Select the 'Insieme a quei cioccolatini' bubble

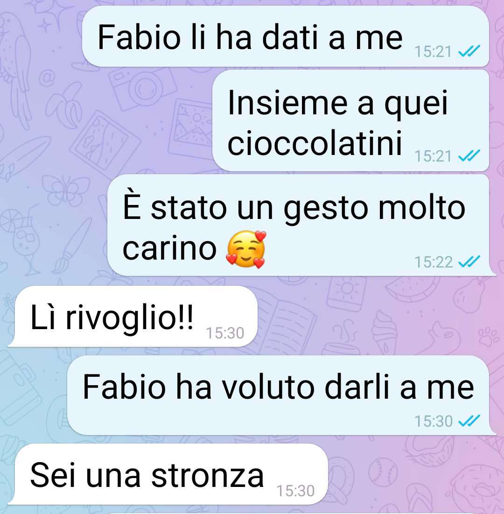click(350, 120)
